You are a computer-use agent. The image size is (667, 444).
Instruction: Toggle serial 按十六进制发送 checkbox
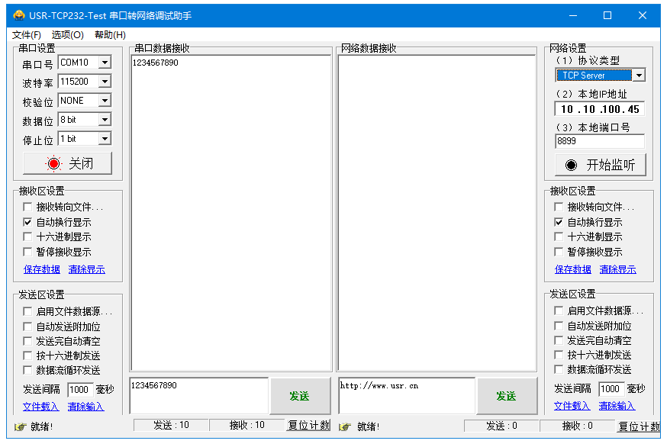(28, 356)
